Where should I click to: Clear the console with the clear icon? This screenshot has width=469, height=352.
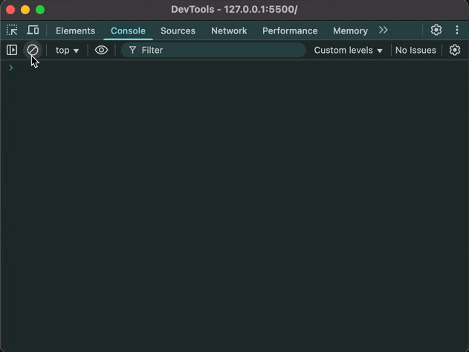32,50
